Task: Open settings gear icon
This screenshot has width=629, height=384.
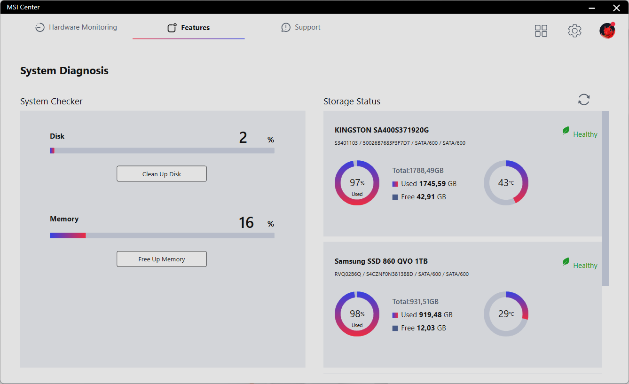Action: point(574,31)
